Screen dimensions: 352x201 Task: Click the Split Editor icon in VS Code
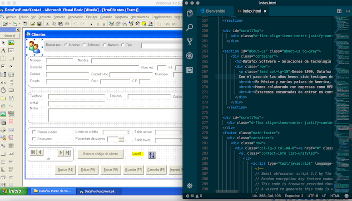tap(339, 11)
